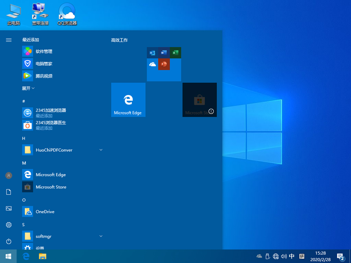Open 腾讯视频 from recently added list
This screenshot has height=263, width=351.
pos(44,76)
